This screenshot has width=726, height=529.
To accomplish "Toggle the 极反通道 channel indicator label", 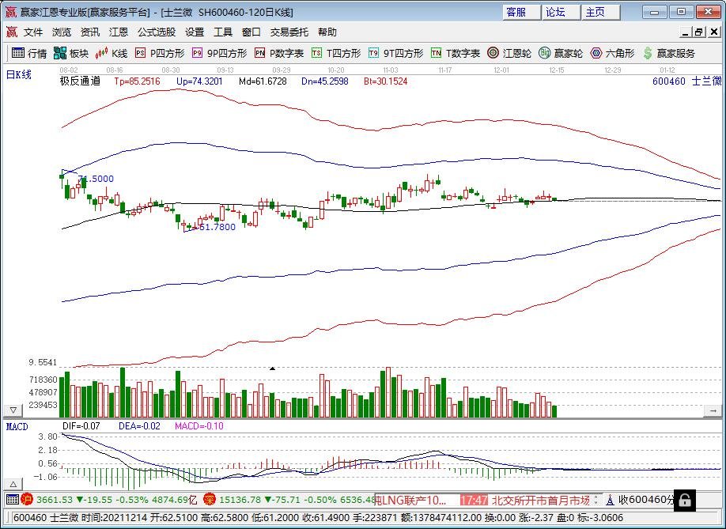I will [x=79, y=80].
